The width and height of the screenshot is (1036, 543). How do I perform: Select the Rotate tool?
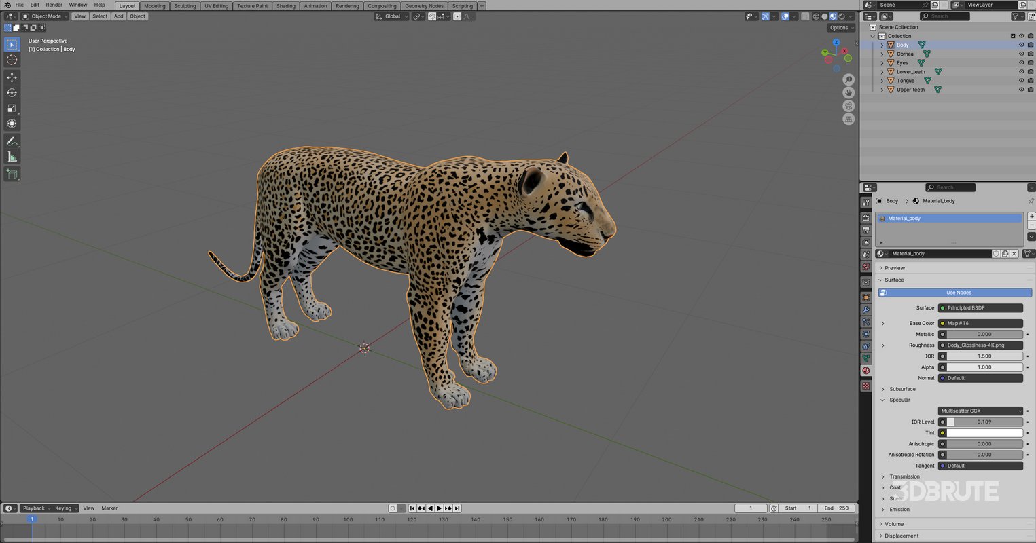[12, 94]
